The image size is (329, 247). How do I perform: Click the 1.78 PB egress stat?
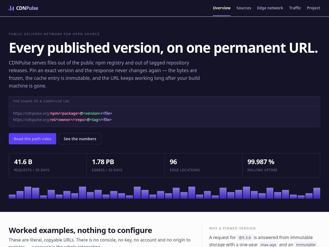(126, 165)
